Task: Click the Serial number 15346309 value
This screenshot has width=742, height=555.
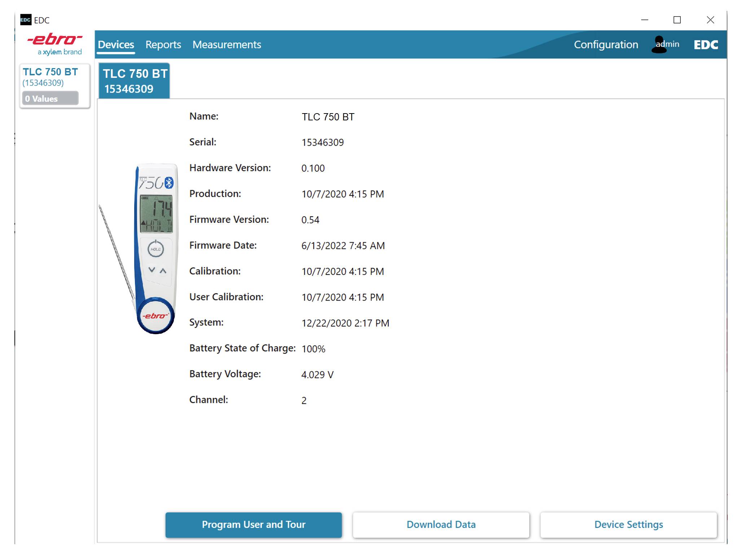Action: click(322, 142)
